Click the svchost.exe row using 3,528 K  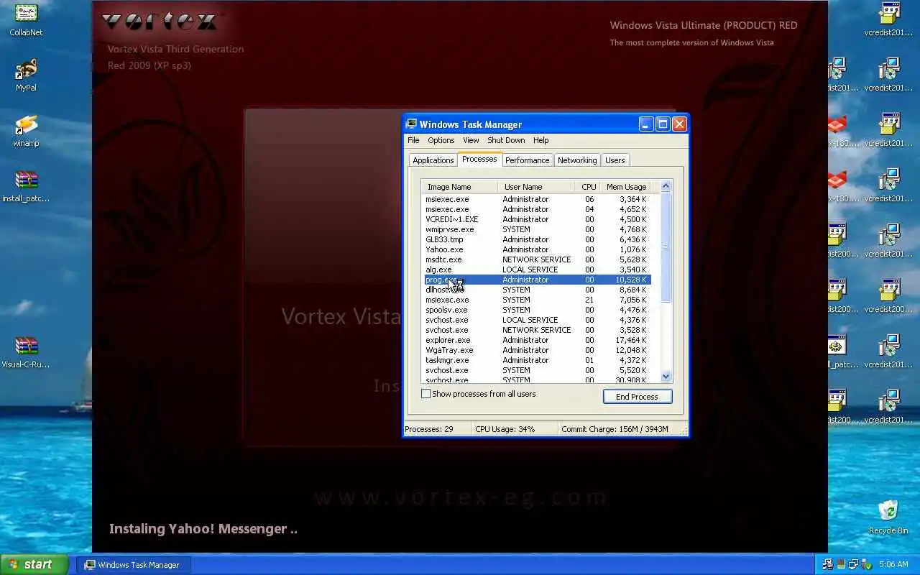pos(536,330)
